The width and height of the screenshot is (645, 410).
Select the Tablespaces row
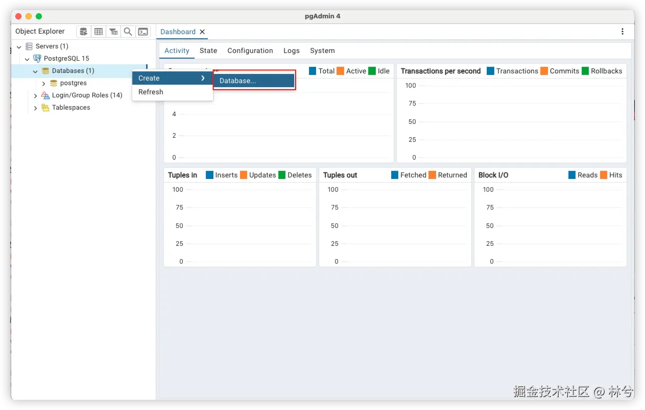point(71,108)
